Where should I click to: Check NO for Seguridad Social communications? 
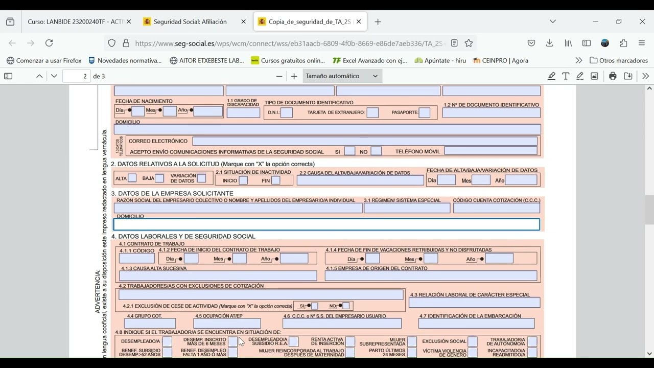click(376, 151)
